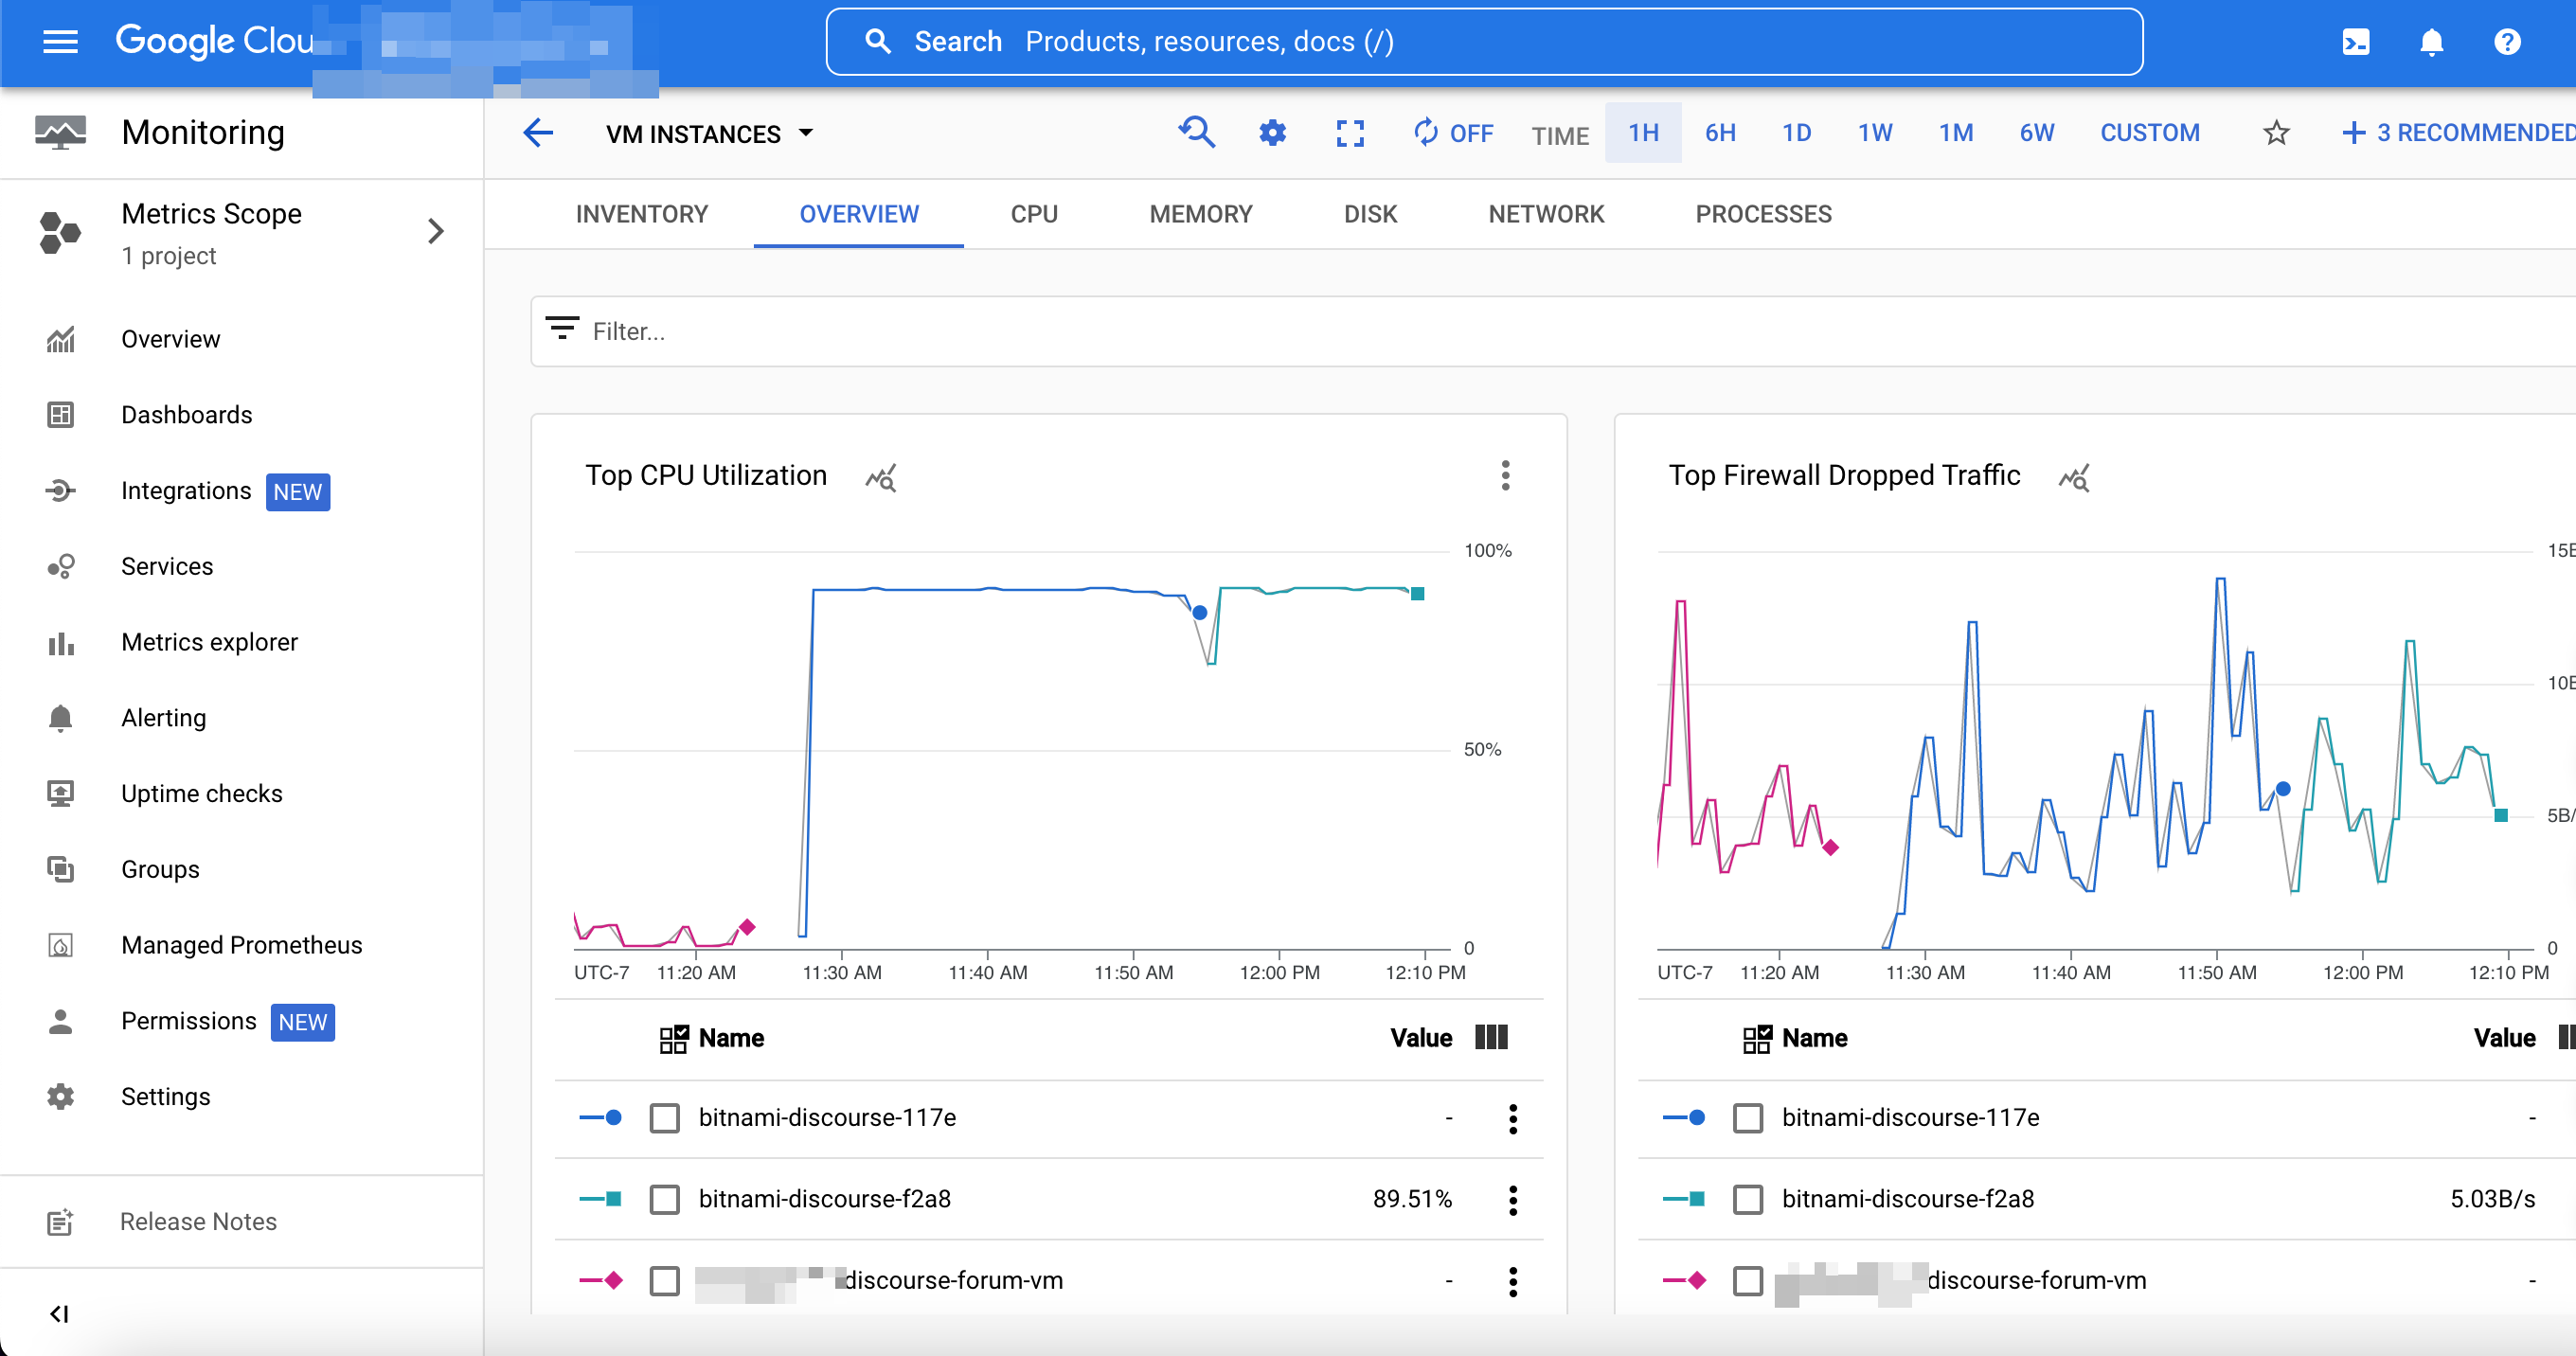Toggle auto-refresh OFF control
This screenshot has height=1356, width=2576.
click(1453, 133)
